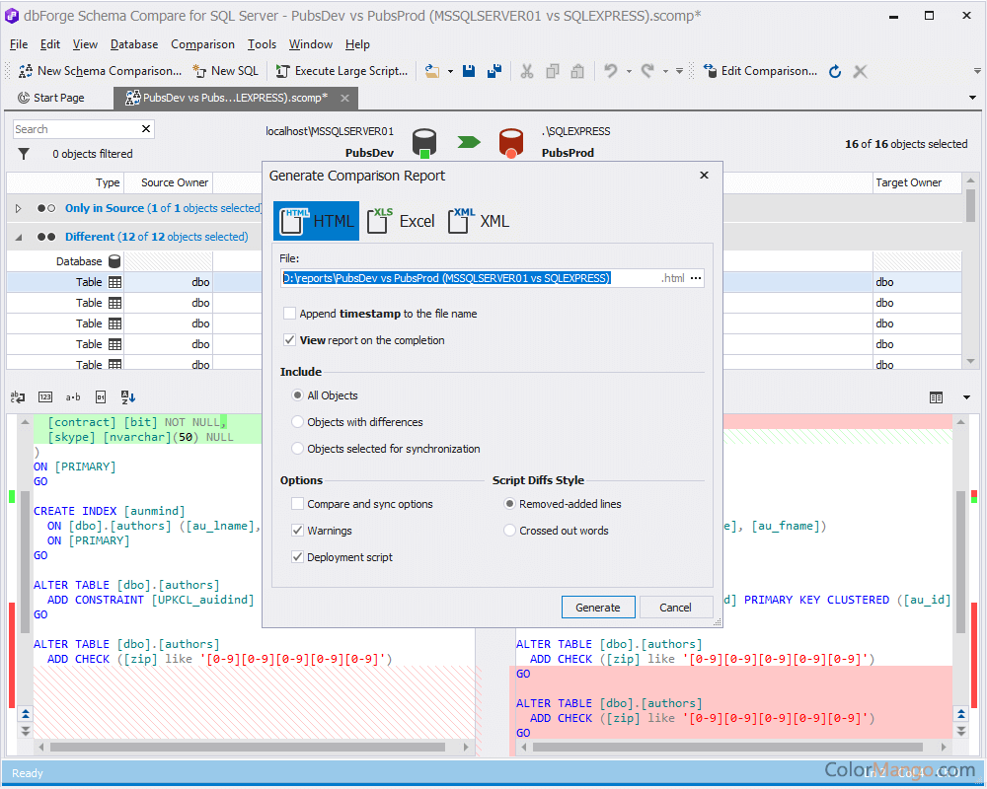The width and height of the screenshot is (987, 789).
Task: Open the Comparison menu
Action: [x=202, y=44]
